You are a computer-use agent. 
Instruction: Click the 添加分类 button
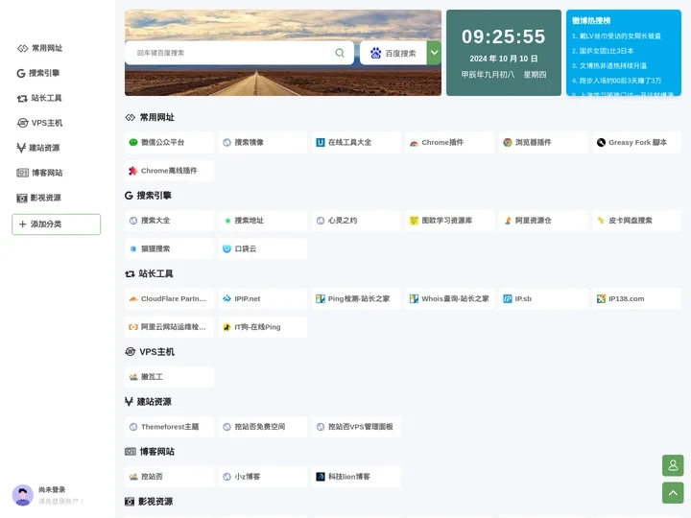click(56, 224)
